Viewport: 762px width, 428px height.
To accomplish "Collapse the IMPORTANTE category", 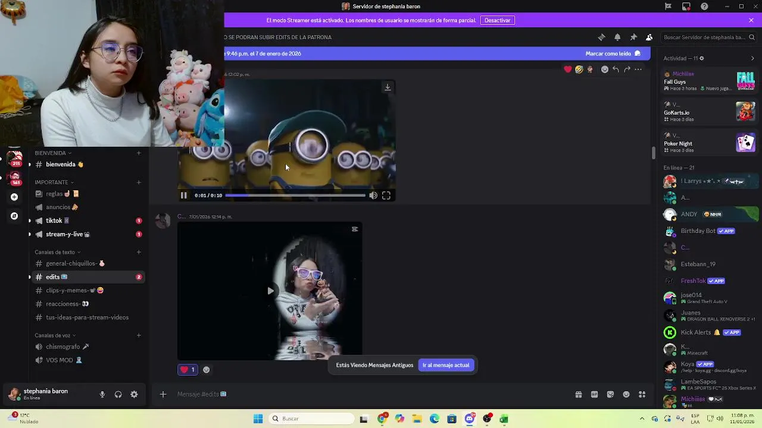I will [x=54, y=182].
